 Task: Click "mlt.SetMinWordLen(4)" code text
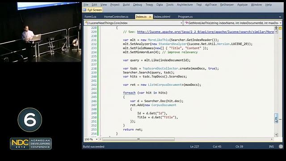(142, 52)
